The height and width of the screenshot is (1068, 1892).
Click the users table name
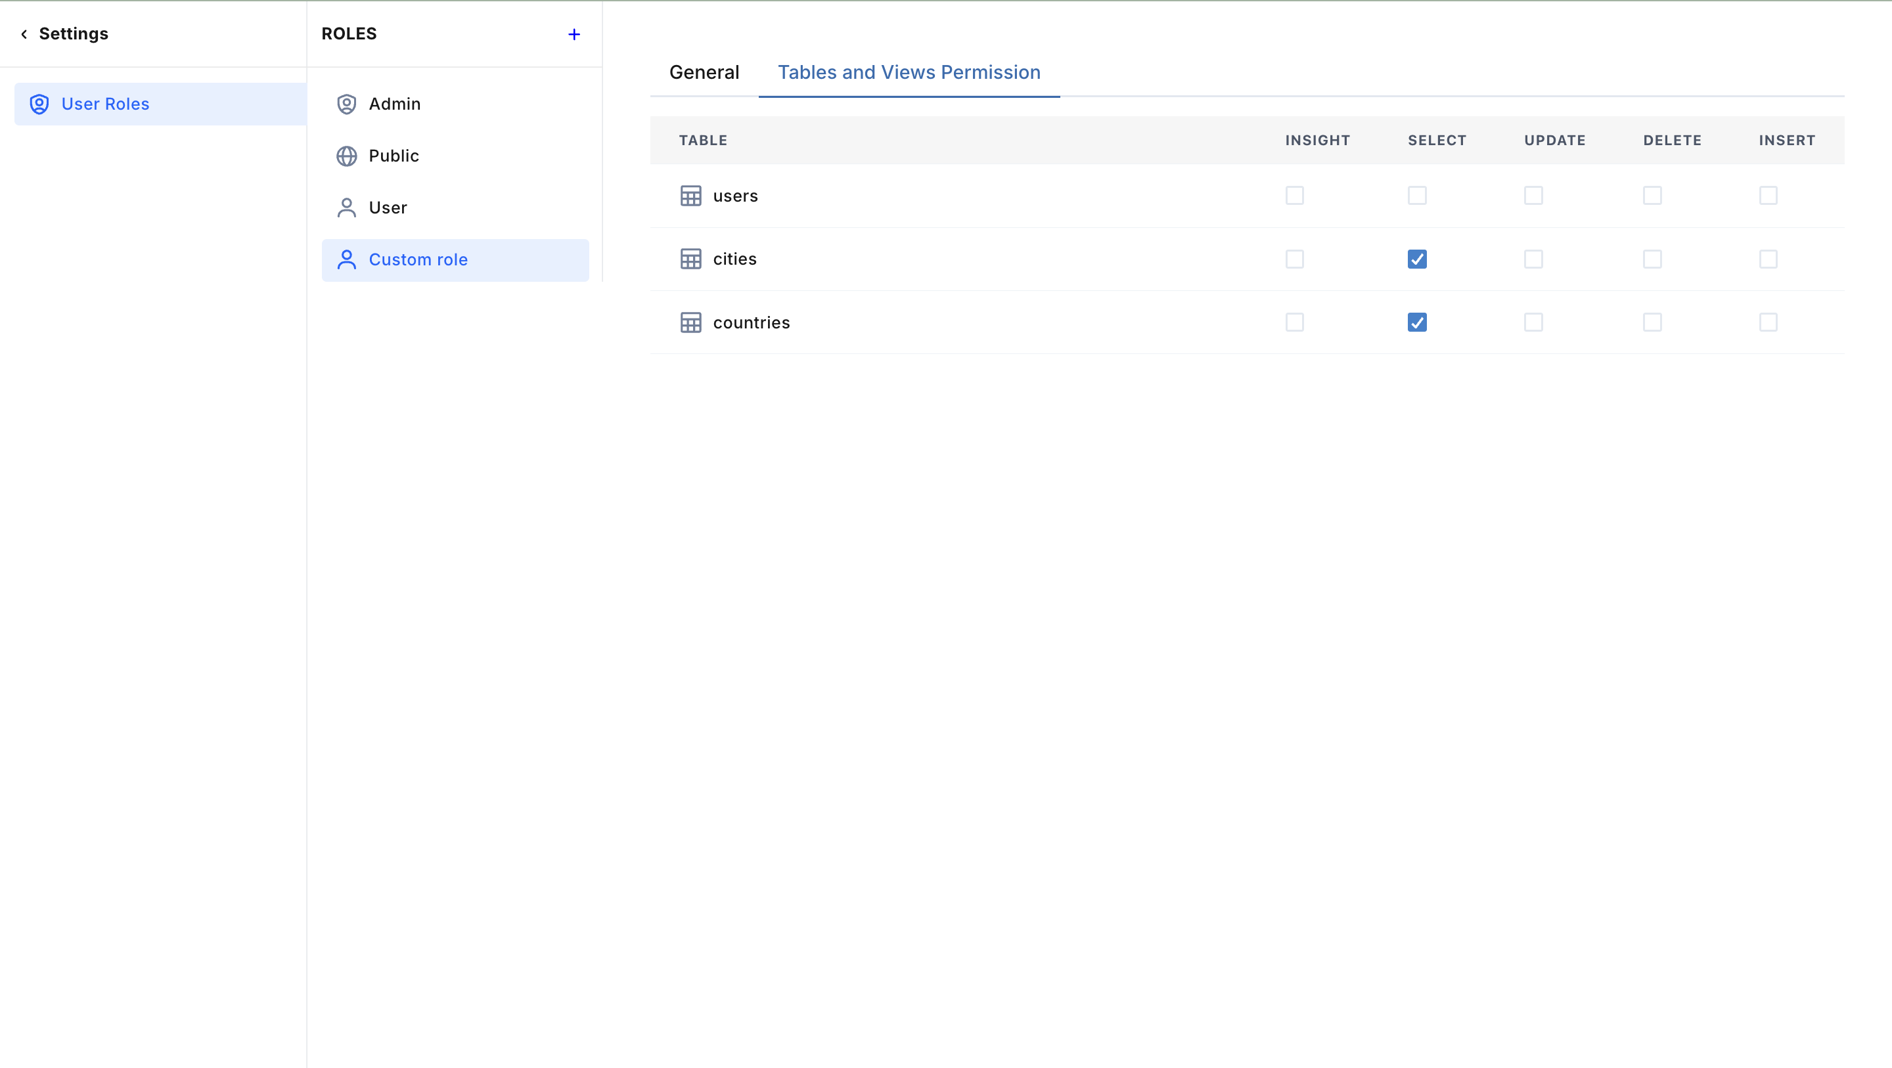[735, 196]
